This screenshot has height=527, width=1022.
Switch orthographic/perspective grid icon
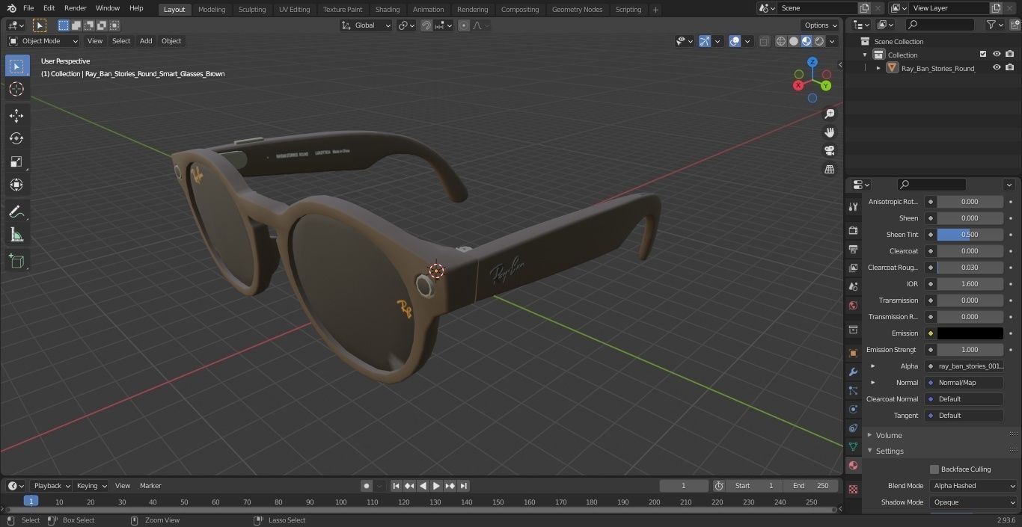[x=829, y=170]
